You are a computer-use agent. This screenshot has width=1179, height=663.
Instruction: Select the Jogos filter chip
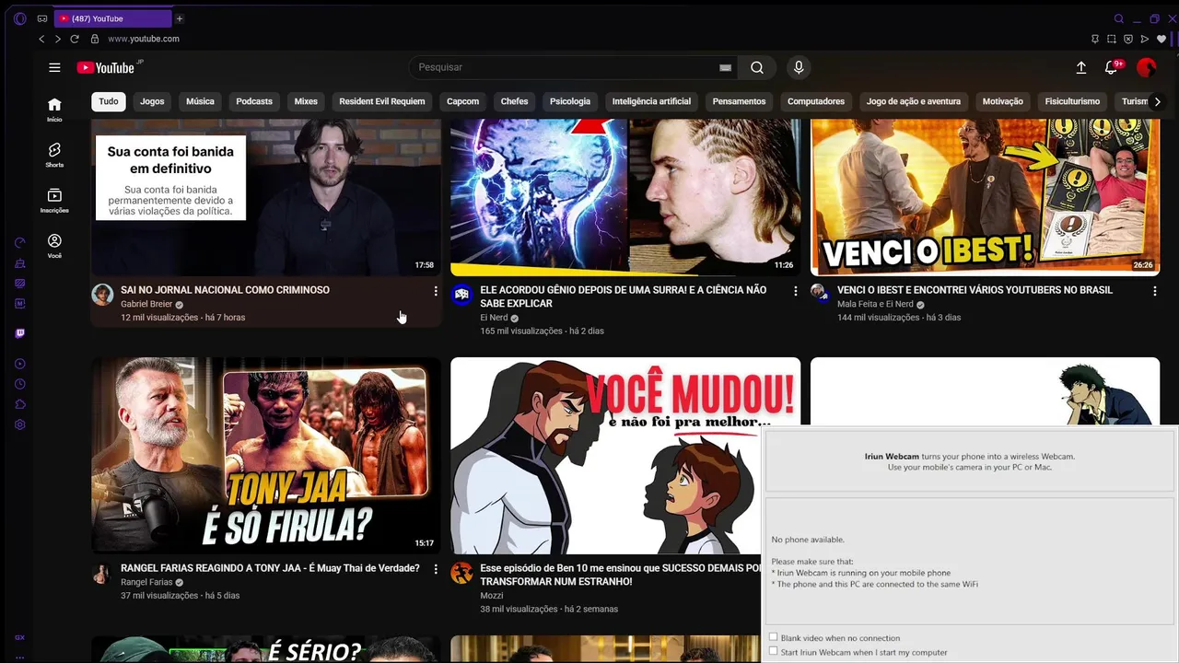tap(152, 101)
